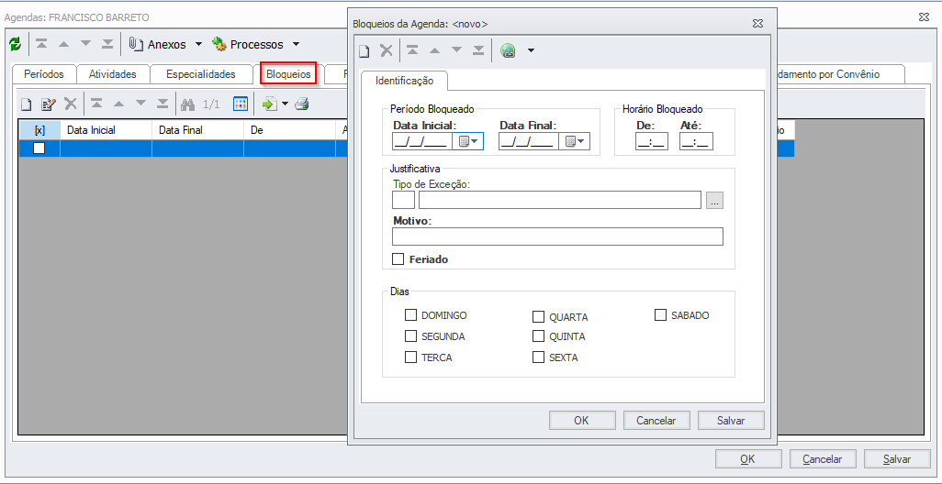The width and height of the screenshot is (942, 484).
Task: Check the Feriado checkbox
Action: (398, 259)
